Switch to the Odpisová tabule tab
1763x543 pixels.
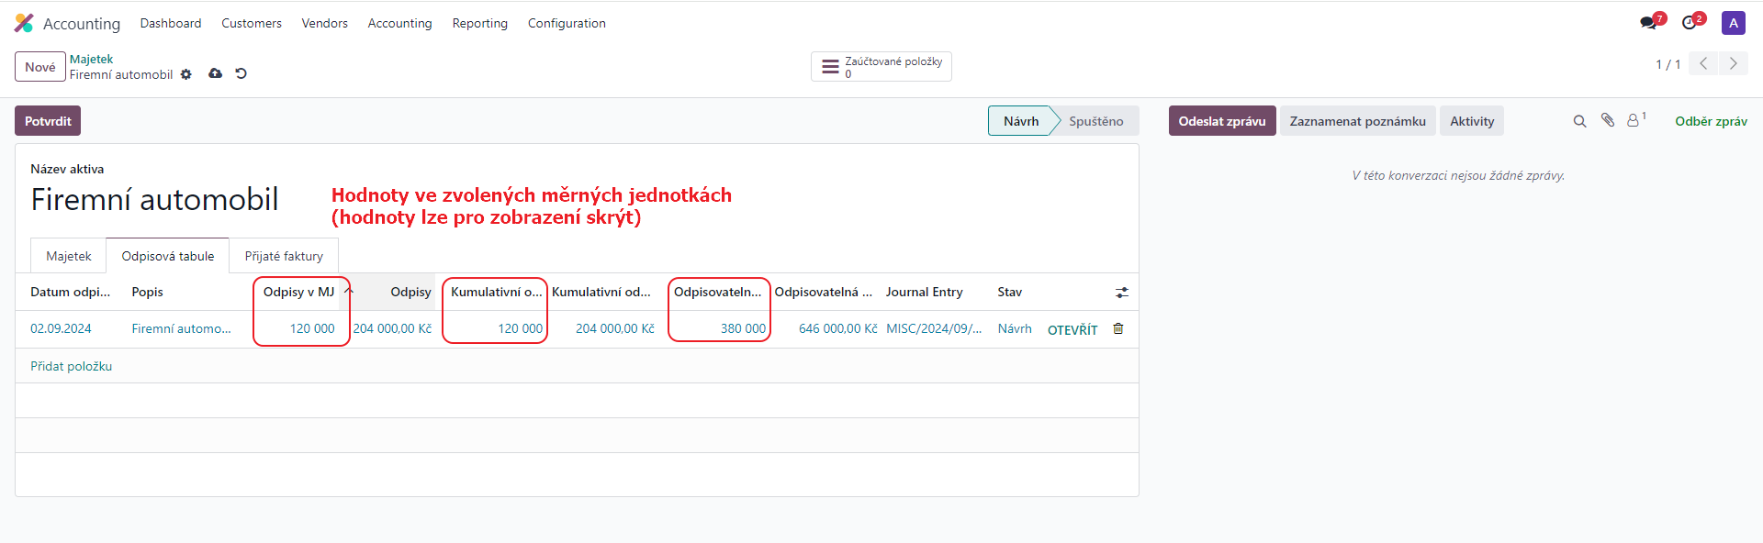pos(168,256)
